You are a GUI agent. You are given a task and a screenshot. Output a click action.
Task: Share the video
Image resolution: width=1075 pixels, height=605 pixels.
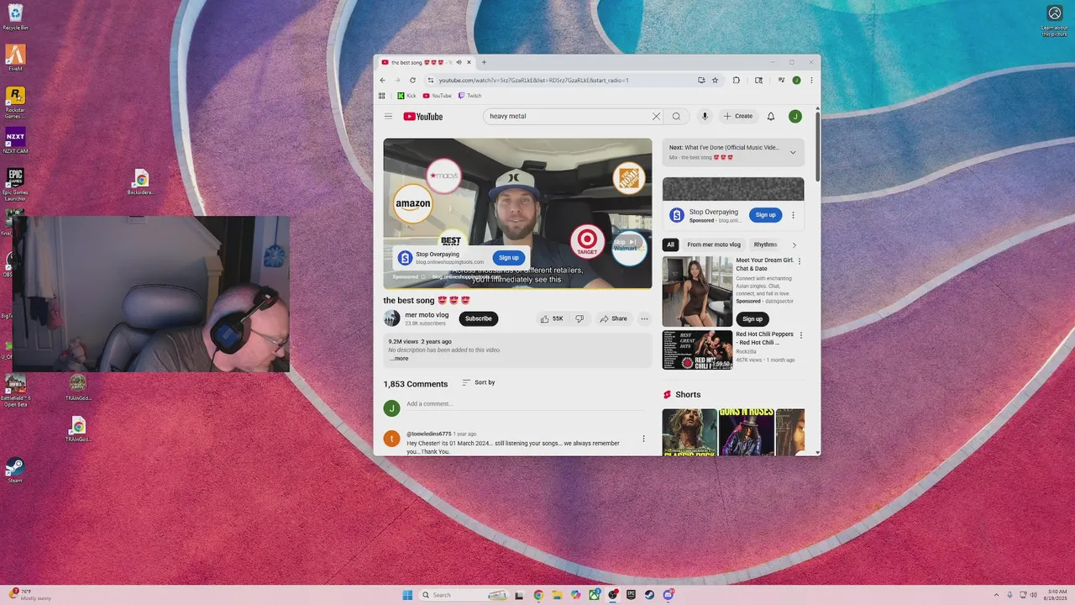(x=613, y=318)
